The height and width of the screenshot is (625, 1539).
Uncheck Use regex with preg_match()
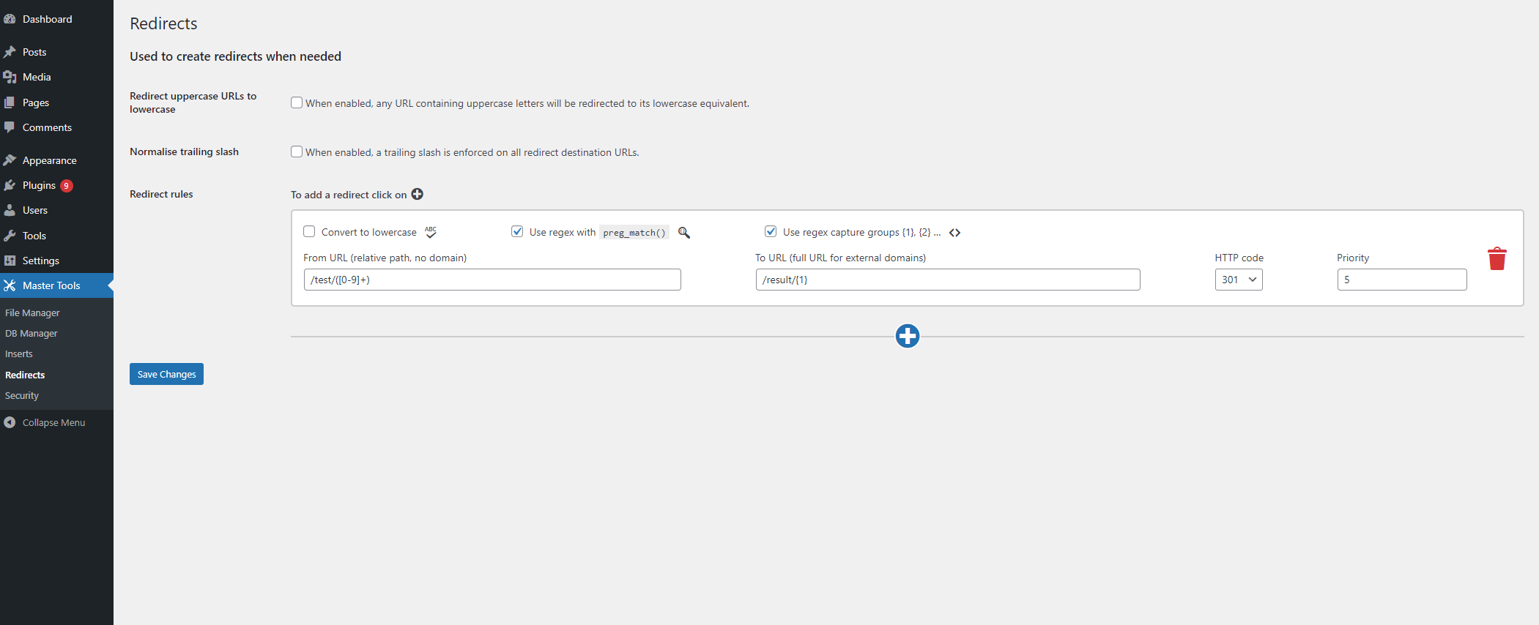tap(517, 231)
